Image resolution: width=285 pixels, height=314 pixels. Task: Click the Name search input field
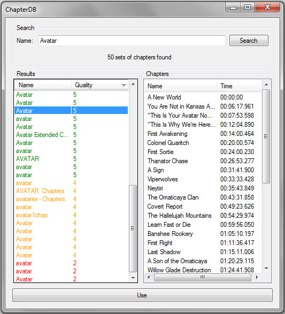132,41
